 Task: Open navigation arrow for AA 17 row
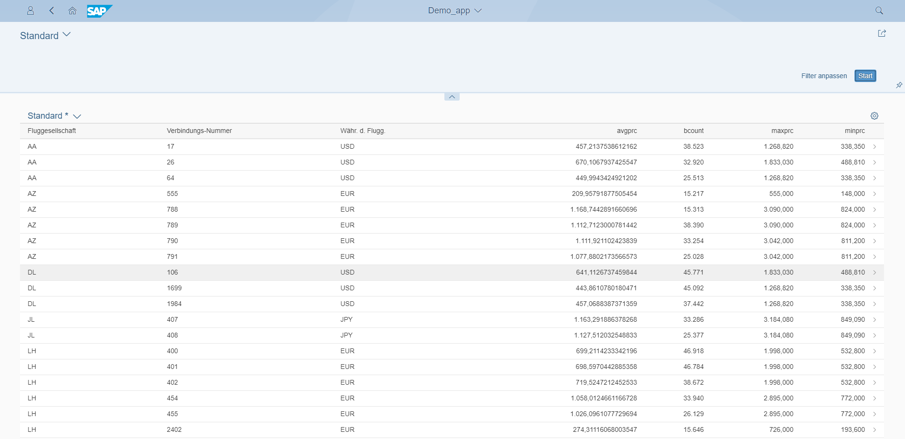[x=874, y=147]
